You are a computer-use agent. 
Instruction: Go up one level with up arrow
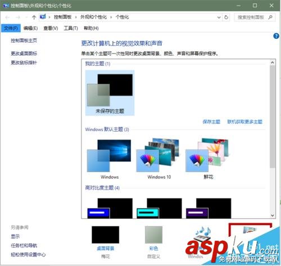[x=34, y=17]
